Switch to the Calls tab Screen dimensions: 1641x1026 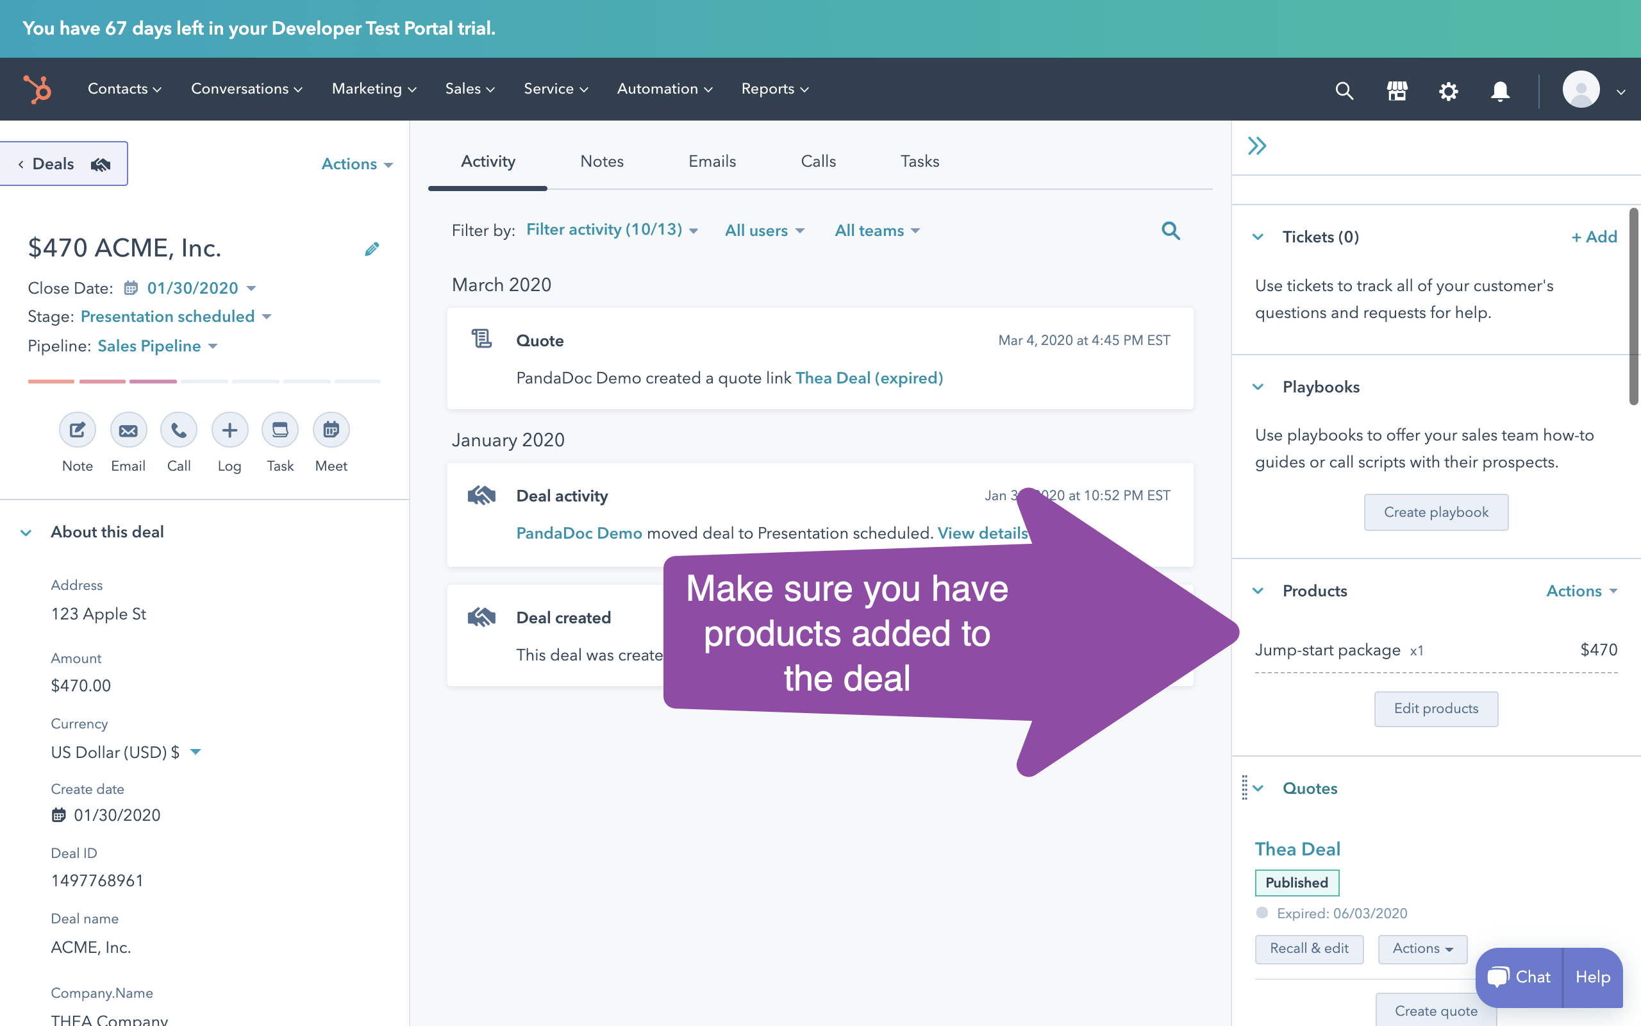pos(818,162)
